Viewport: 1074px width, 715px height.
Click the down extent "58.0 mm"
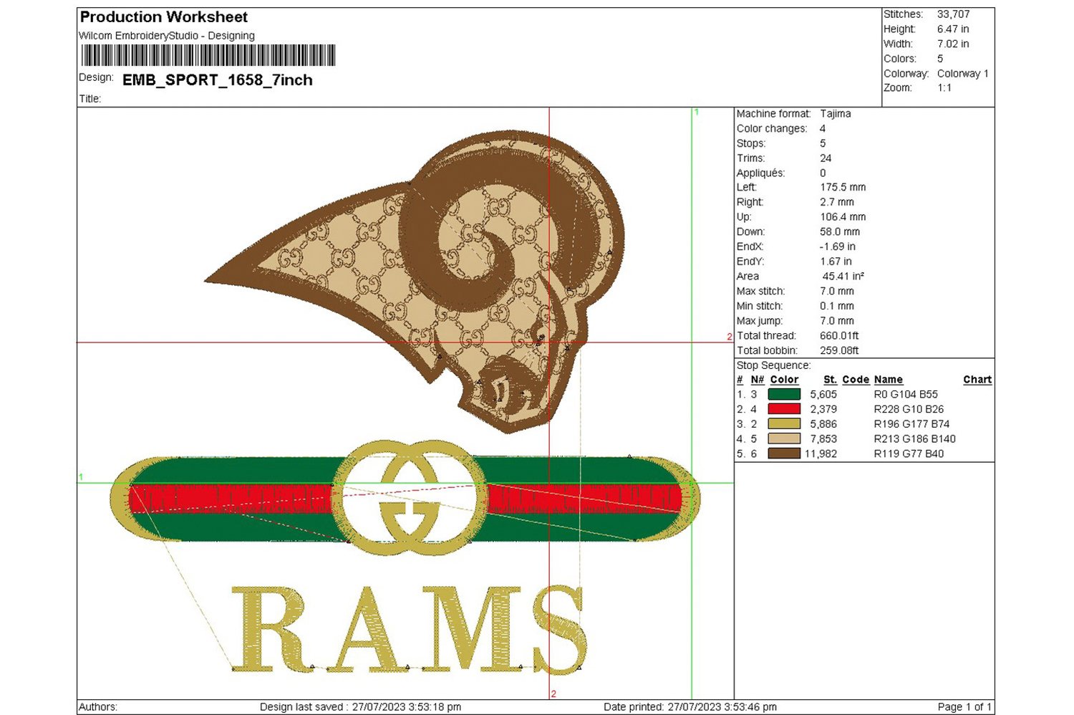click(840, 232)
